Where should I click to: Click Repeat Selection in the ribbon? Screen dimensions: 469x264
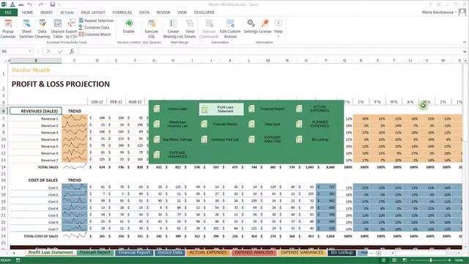tap(96, 21)
